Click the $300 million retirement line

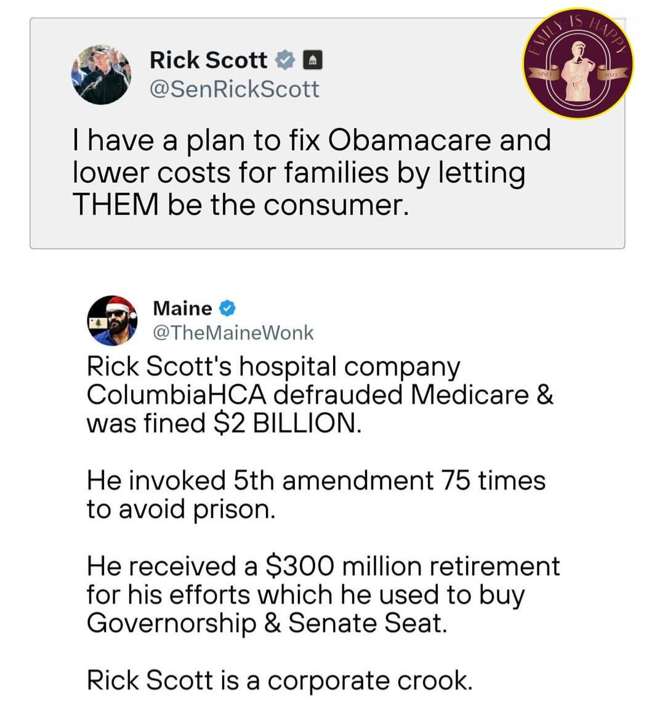coord(323,566)
